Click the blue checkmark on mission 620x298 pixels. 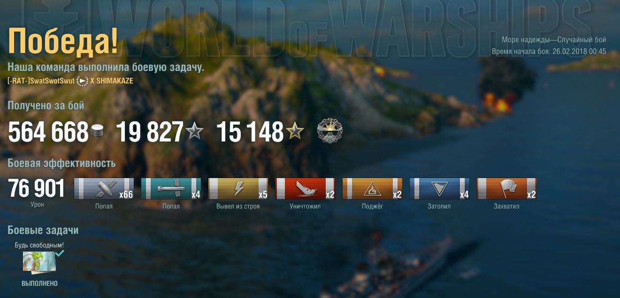pyautogui.click(x=59, y=253)
